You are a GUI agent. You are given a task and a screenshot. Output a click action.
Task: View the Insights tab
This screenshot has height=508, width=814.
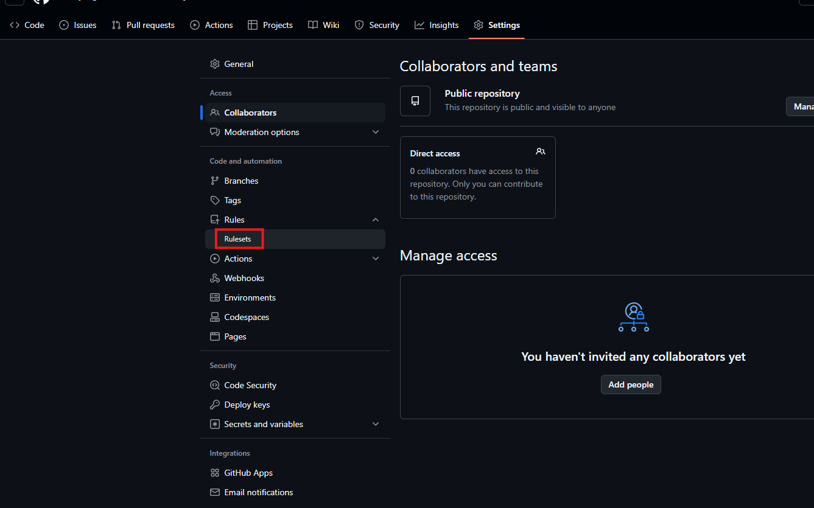(x=437, y=25)
